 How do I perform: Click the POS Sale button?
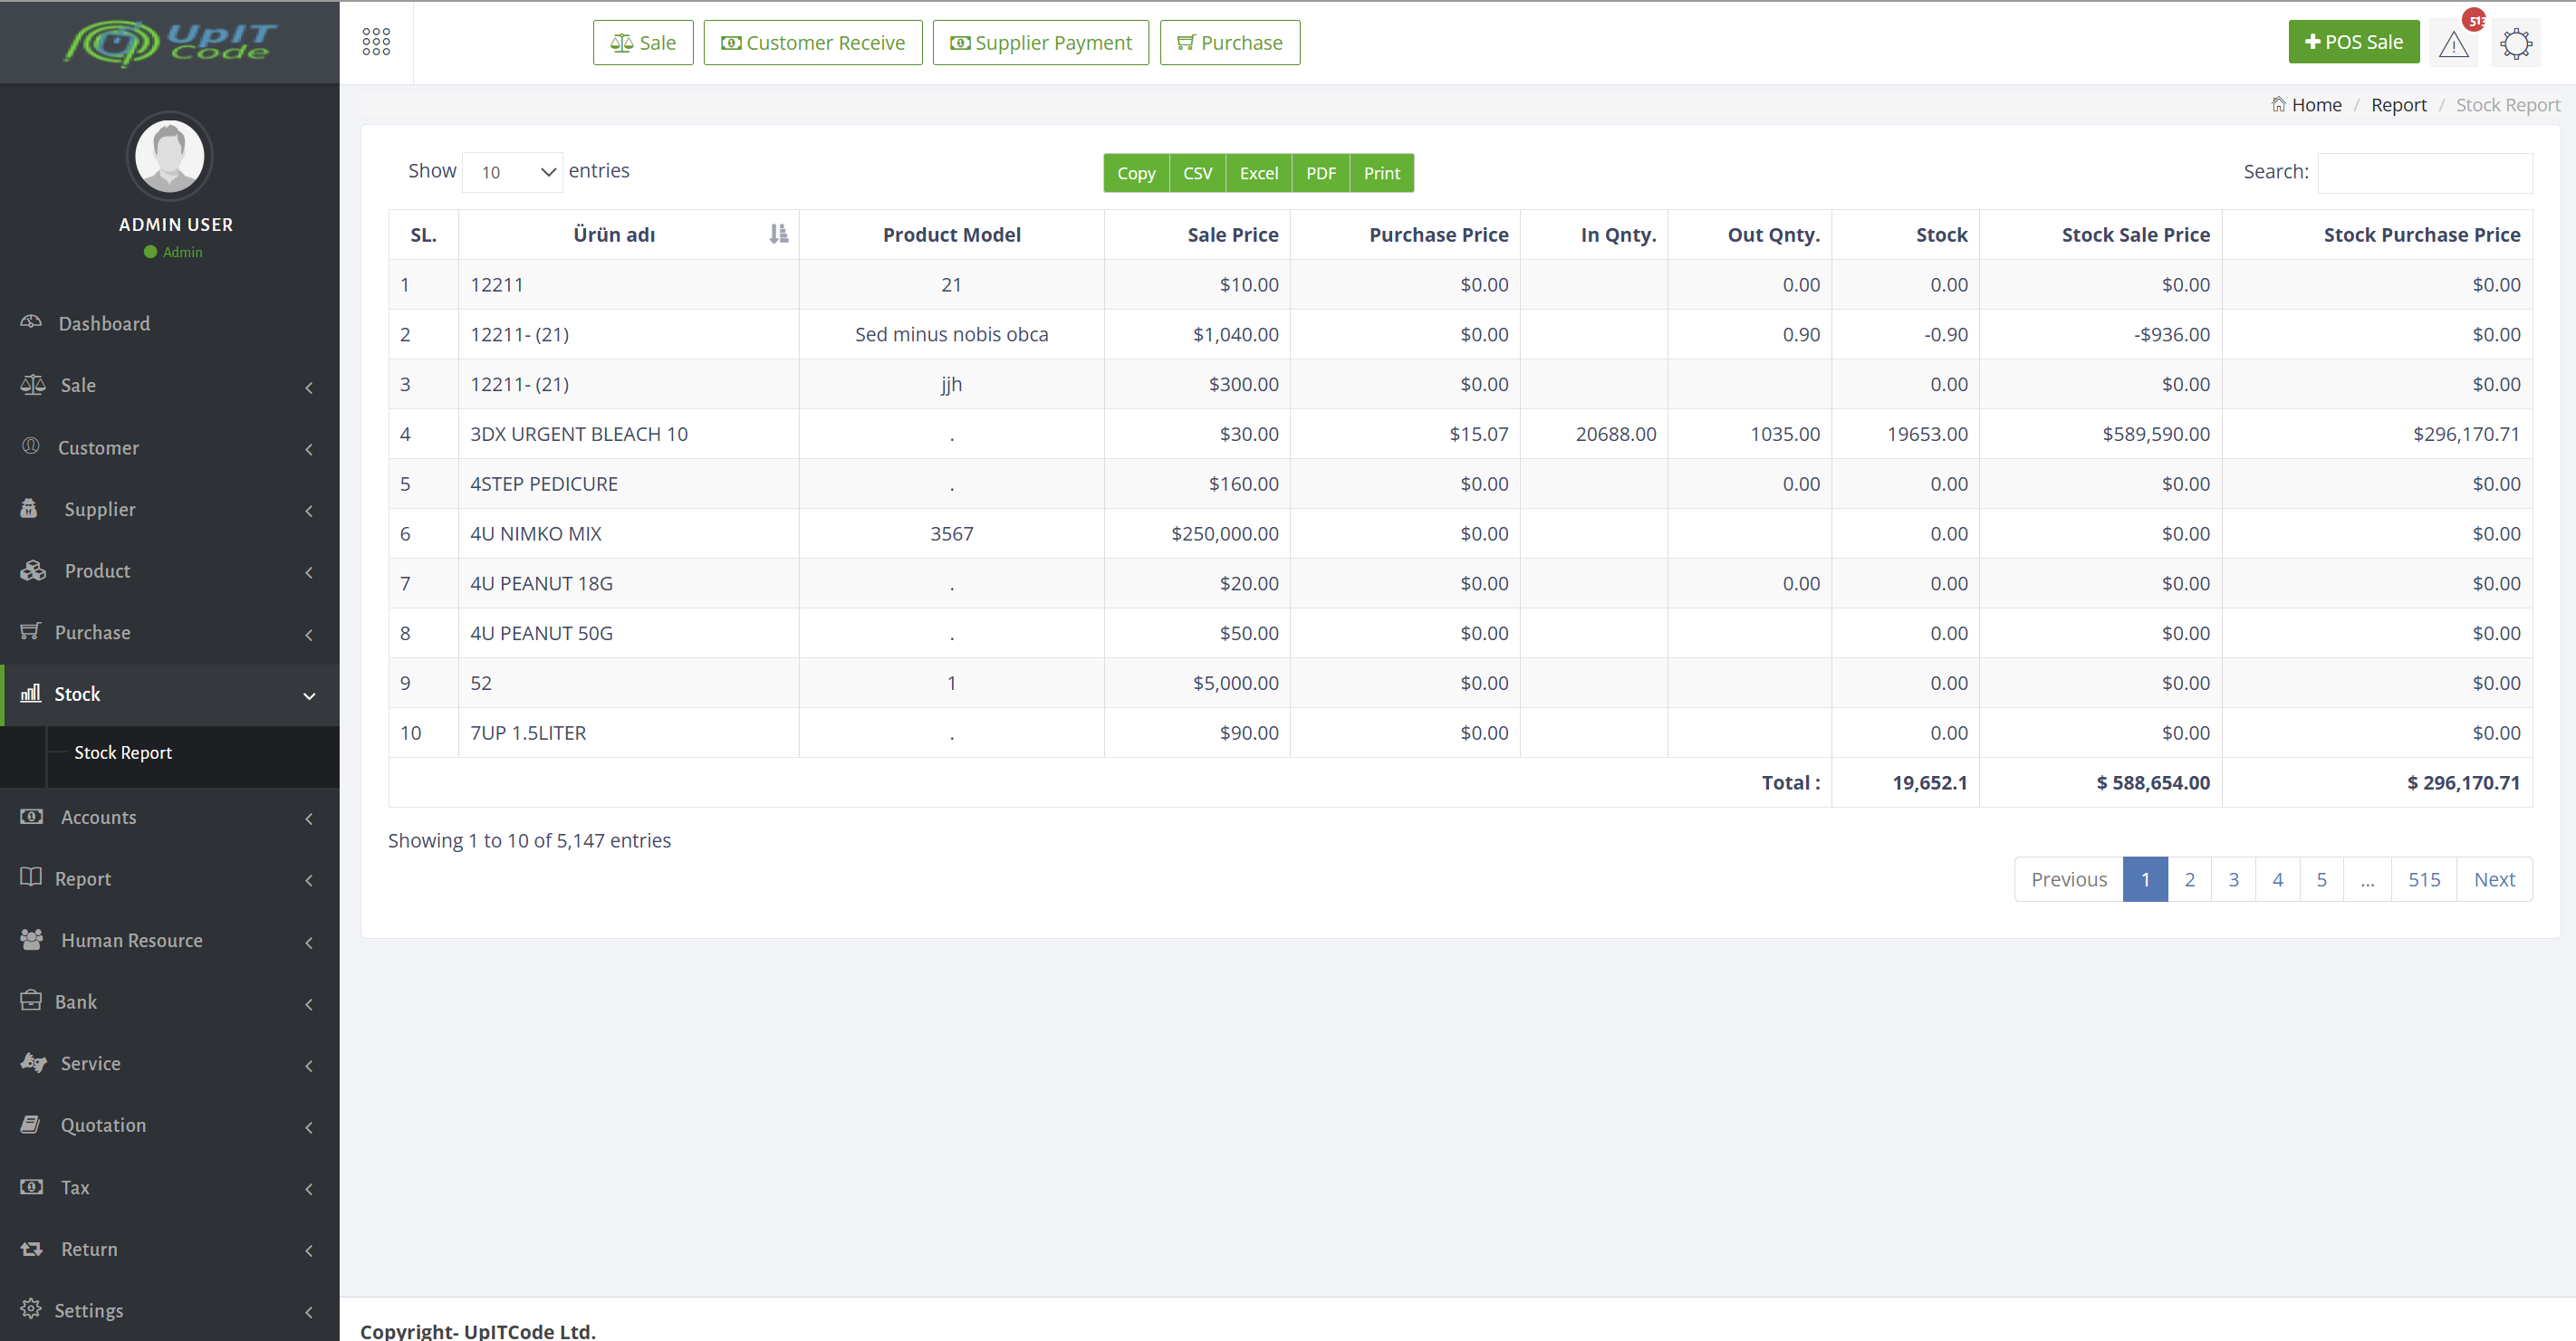pyautogui.click(x=2353, y=42)
